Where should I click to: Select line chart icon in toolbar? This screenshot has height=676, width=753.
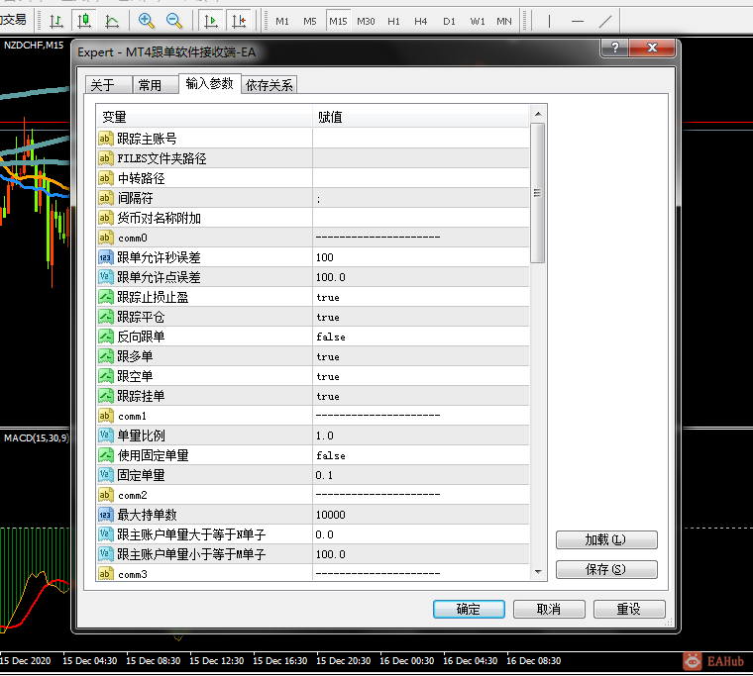click(x=112, y=21)
